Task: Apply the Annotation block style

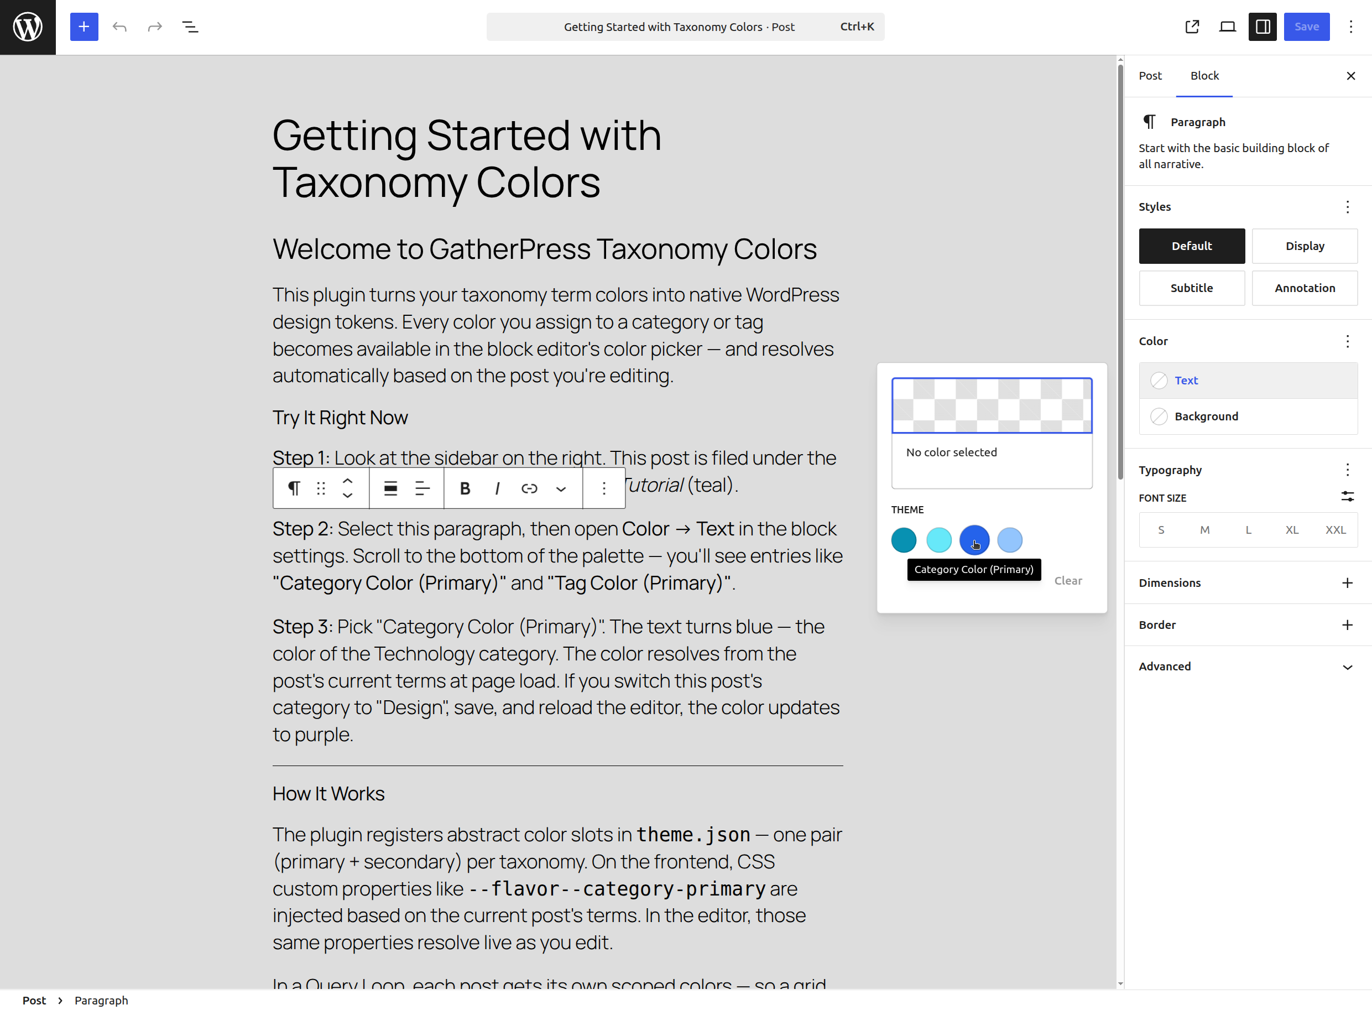Action: 1305,288
